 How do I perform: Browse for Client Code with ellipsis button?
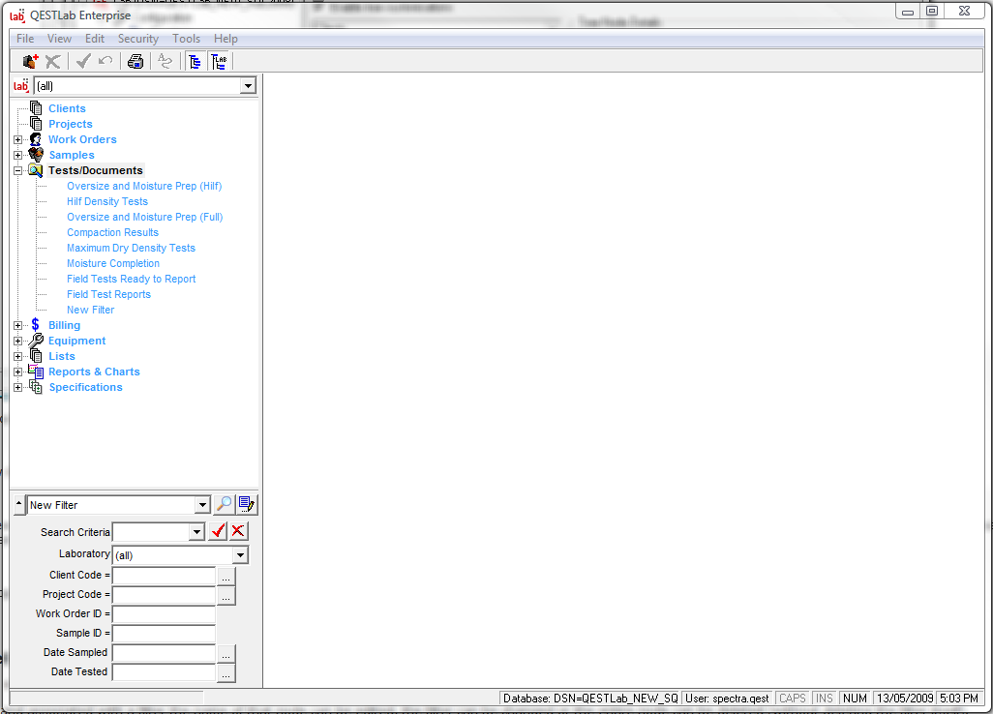(226, 576)
